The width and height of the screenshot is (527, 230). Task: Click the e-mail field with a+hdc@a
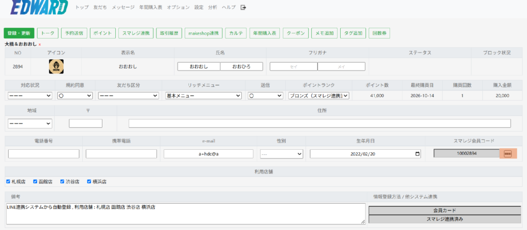pos(208,154)
